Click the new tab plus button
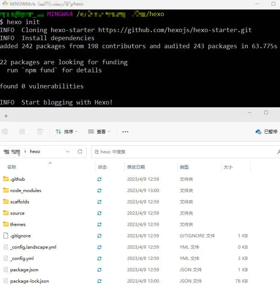Viewport: 280px width, 287px height. (6, 116)
